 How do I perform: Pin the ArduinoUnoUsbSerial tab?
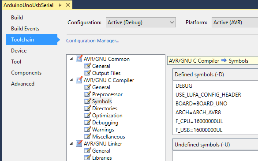point(60,5)
